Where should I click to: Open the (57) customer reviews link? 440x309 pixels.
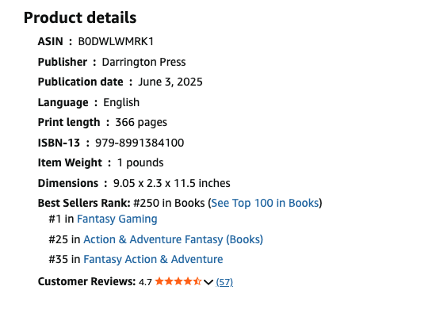click(x=224, y=282)
